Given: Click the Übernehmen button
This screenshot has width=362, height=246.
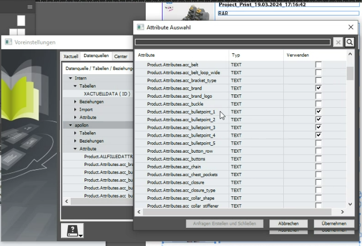Looking at the screenshot, I should (x=334, y=224).
